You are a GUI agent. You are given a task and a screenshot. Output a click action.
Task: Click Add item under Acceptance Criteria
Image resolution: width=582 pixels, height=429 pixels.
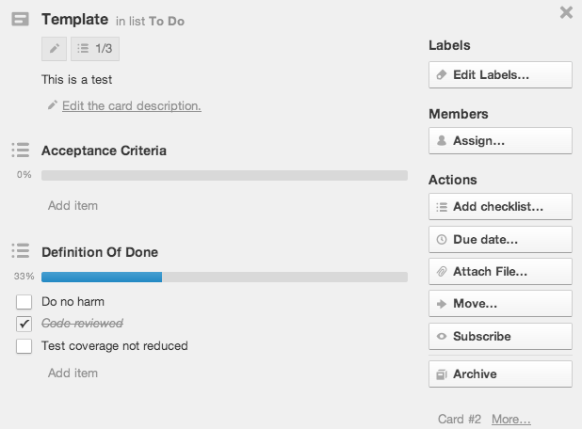(x=73, y=205)
